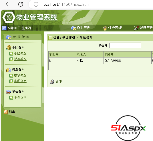Click the arrow icon next to 房间信息
153x141 pixels.
[x=11, y=81]
